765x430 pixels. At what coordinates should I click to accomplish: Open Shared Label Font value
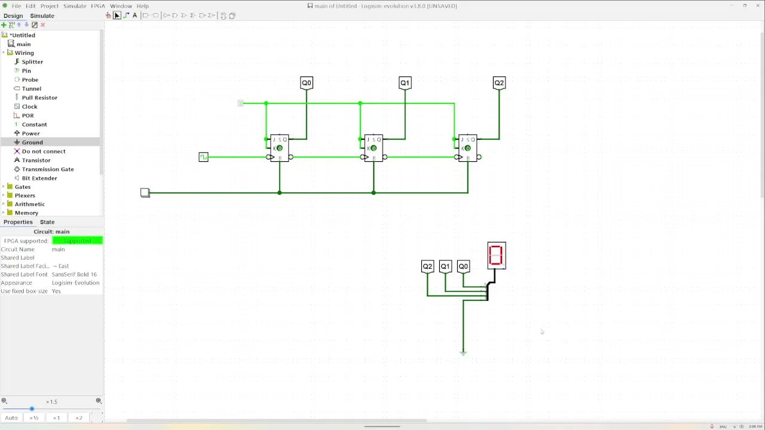tap(77, 274)
